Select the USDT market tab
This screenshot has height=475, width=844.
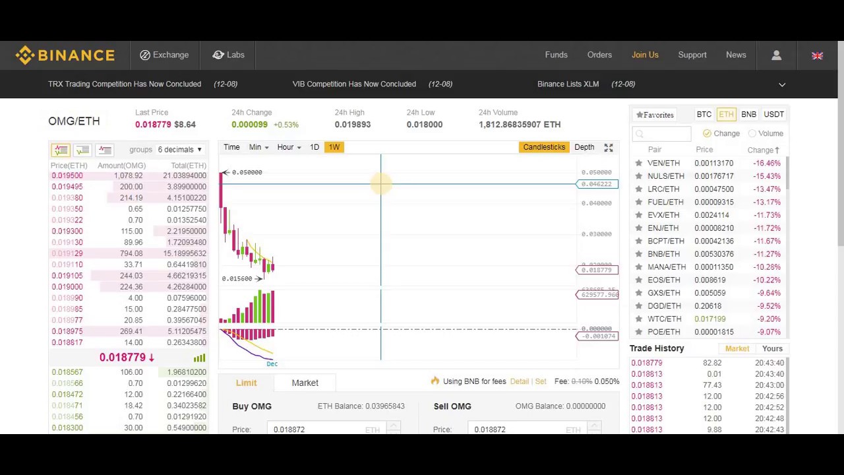[x=773, y=114]
